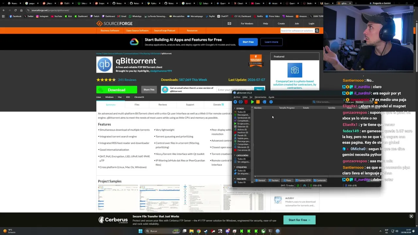Reload the SourceForge page
The image size is (418, 235).
tap(15, 10)
